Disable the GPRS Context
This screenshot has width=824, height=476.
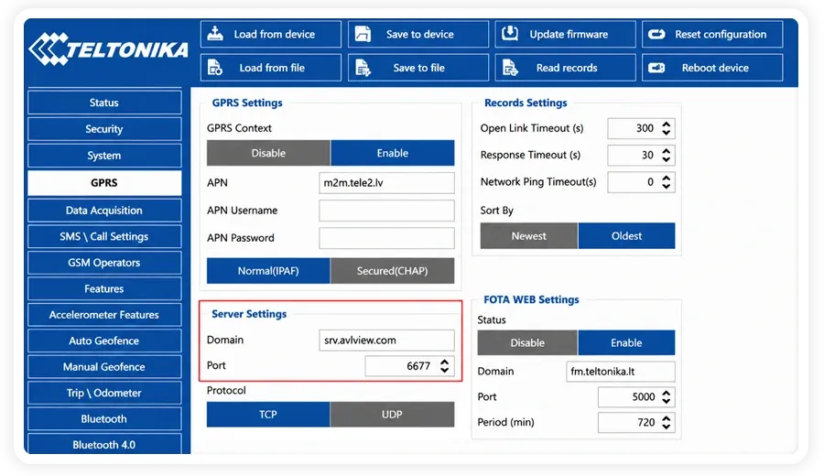pos(268,153)
